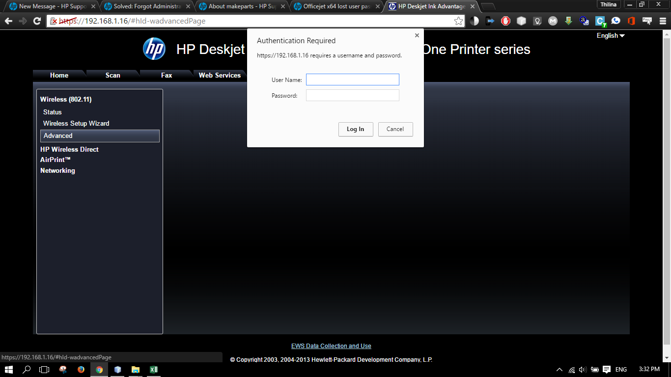Switch to the Web Services tab

click(x=220, y=75)
